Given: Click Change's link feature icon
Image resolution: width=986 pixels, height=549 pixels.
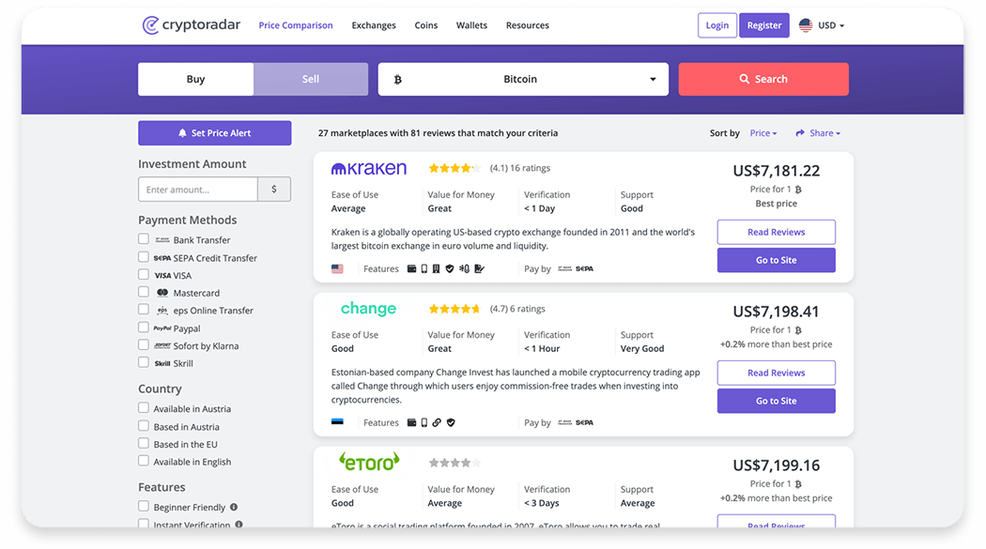Looking at the screenshot, I should click(x=437, y=422).
